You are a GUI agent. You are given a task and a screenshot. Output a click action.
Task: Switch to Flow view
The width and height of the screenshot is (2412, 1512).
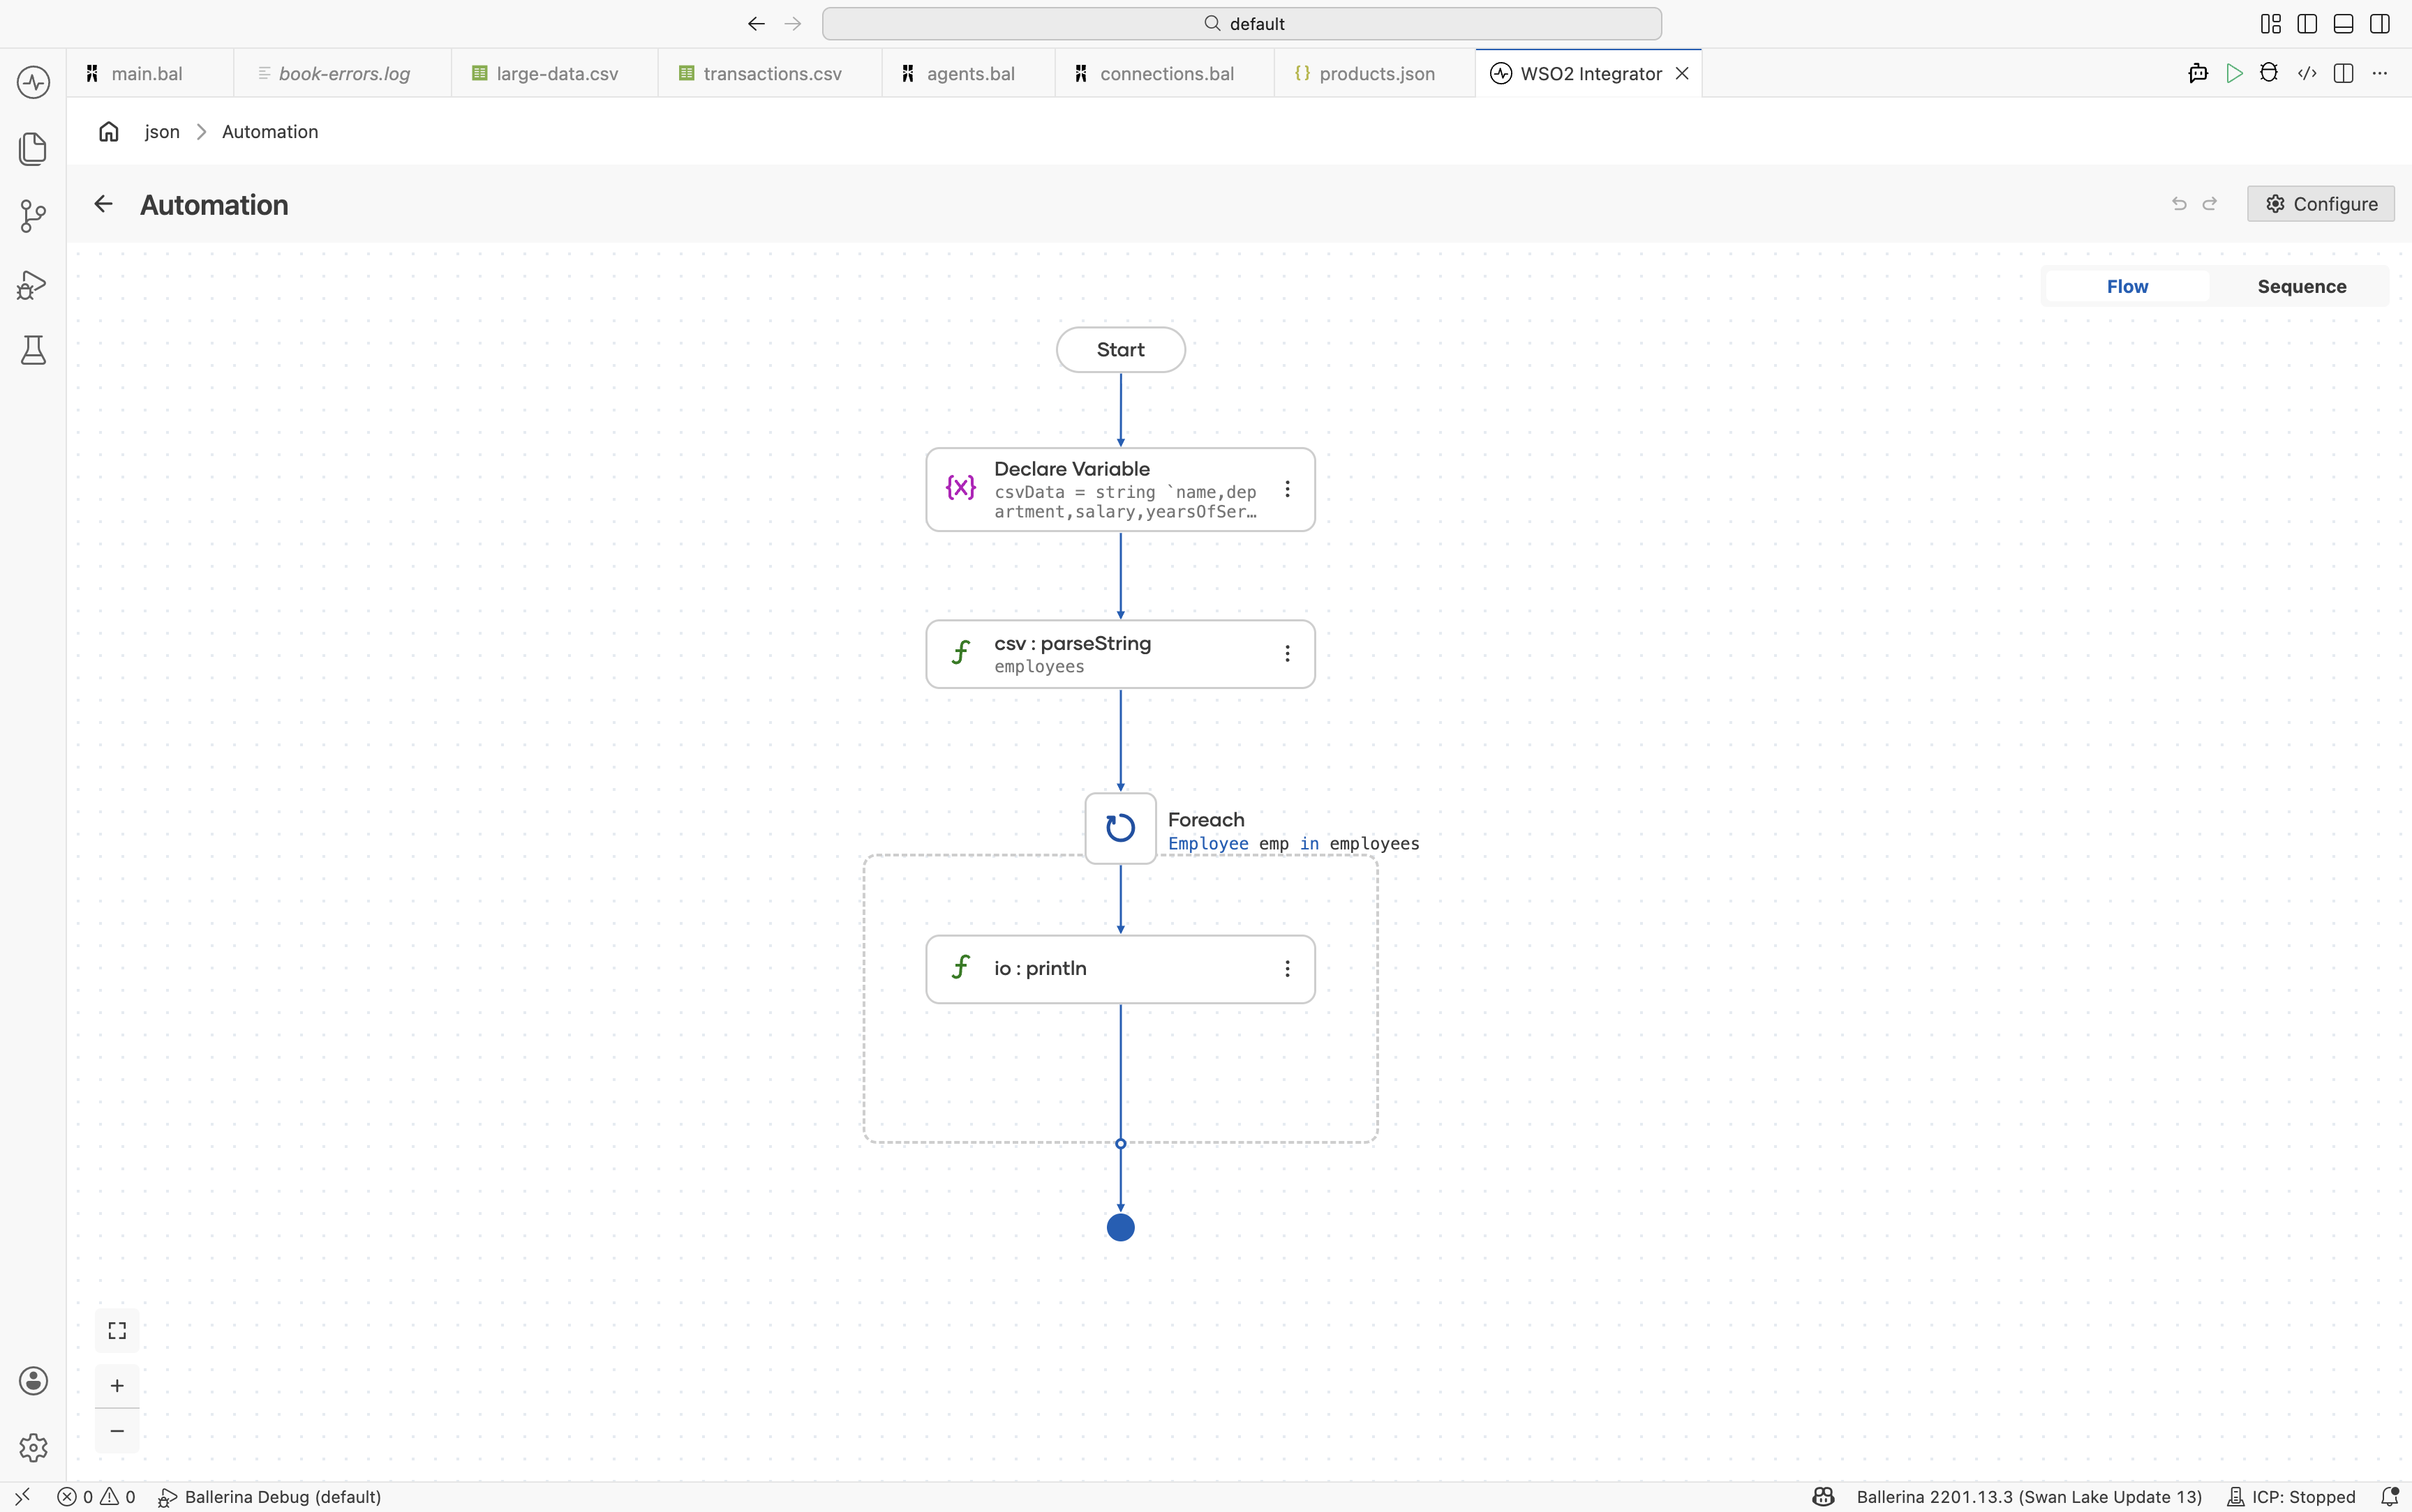[x=2127, y=287]
